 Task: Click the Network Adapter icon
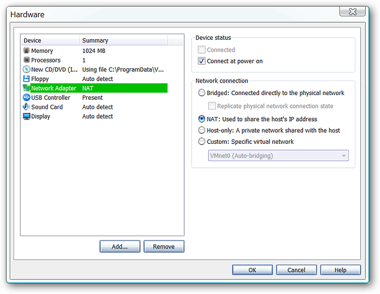[26, 88]
